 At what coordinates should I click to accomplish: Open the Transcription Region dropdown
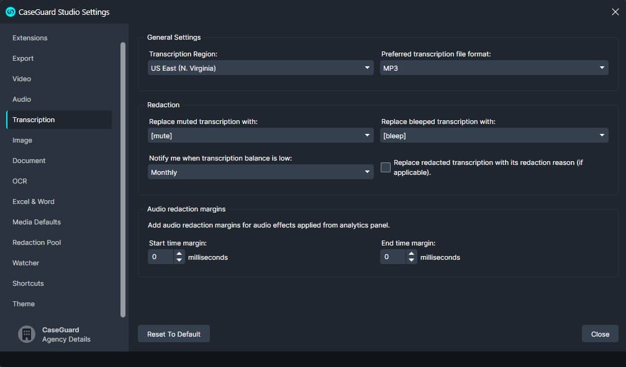(x=261, y=68)
